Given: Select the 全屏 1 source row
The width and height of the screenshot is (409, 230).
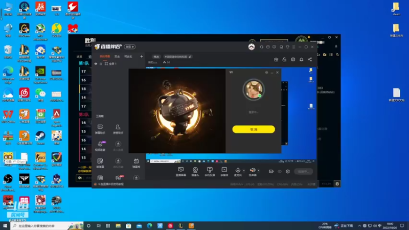Looking at the screenshot, I should [118, 63].
